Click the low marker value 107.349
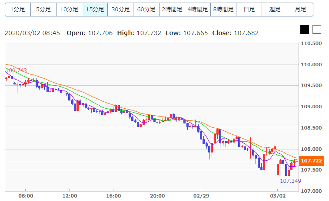 tap(290, 181)
